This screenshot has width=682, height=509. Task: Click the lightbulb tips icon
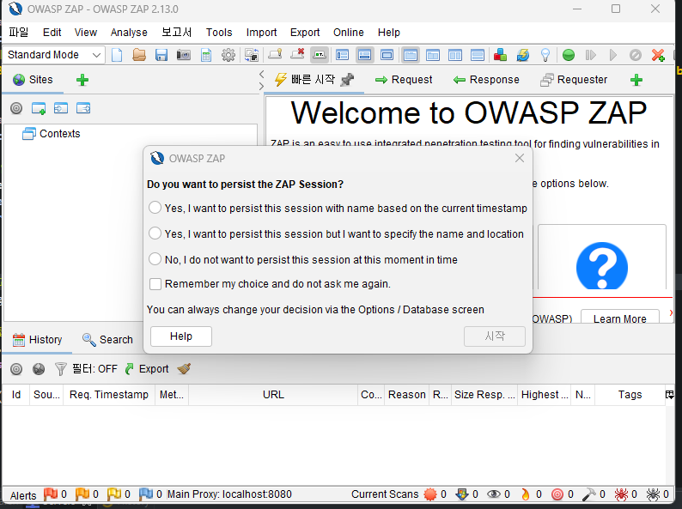(545, 55)
